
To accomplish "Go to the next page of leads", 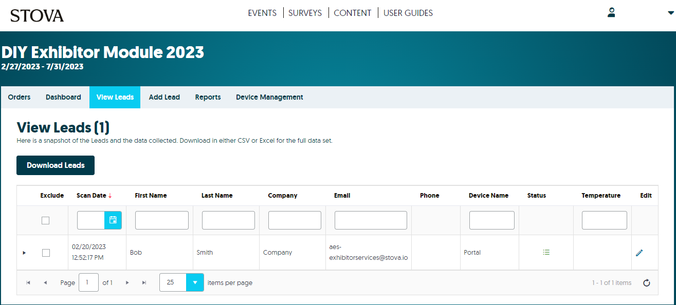I will click(127, 283).
